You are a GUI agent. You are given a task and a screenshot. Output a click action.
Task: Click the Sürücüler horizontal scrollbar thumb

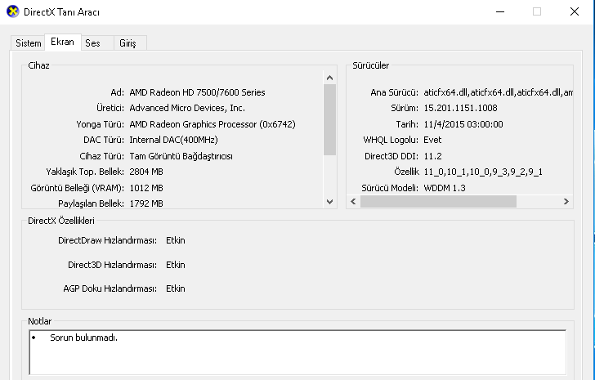438,201
